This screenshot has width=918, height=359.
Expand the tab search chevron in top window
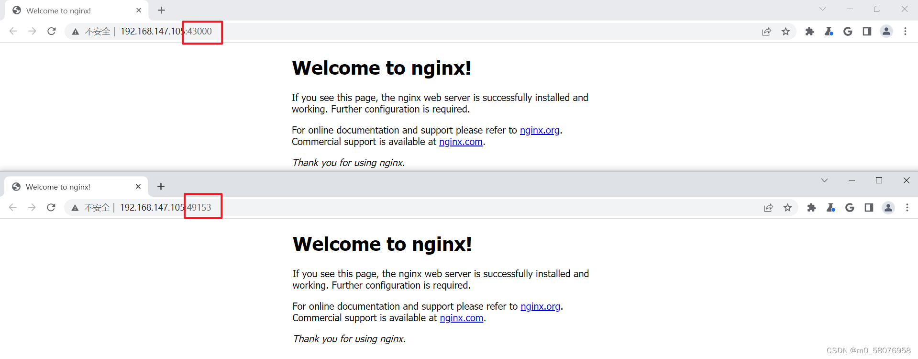(822, 9)
